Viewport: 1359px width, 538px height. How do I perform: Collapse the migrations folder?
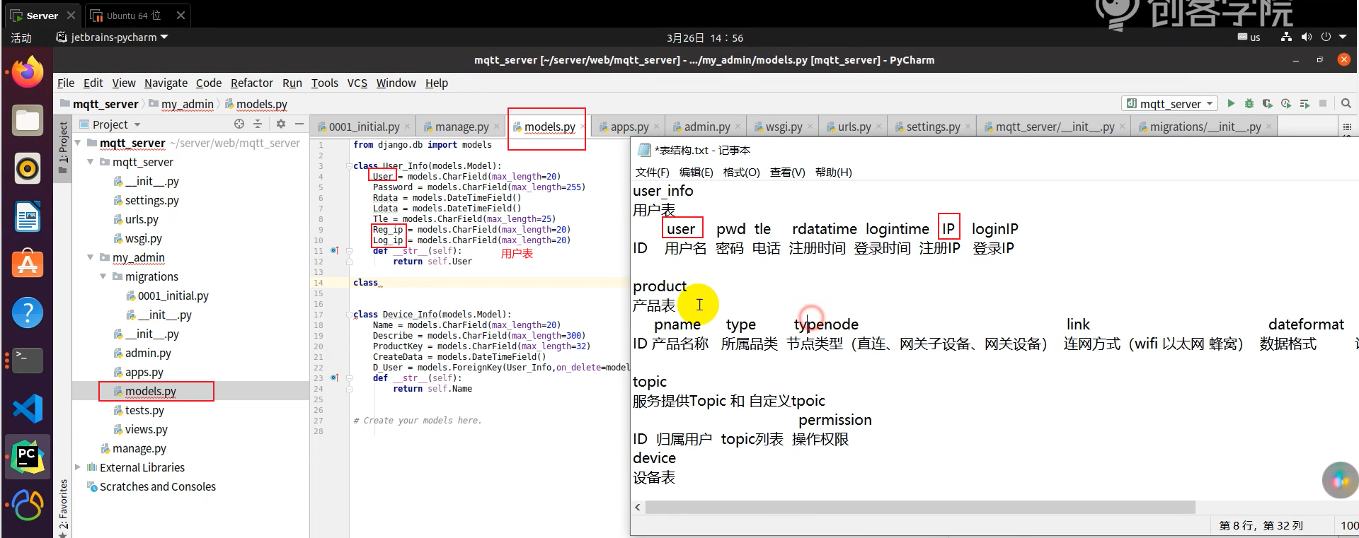tap(103, 276)
